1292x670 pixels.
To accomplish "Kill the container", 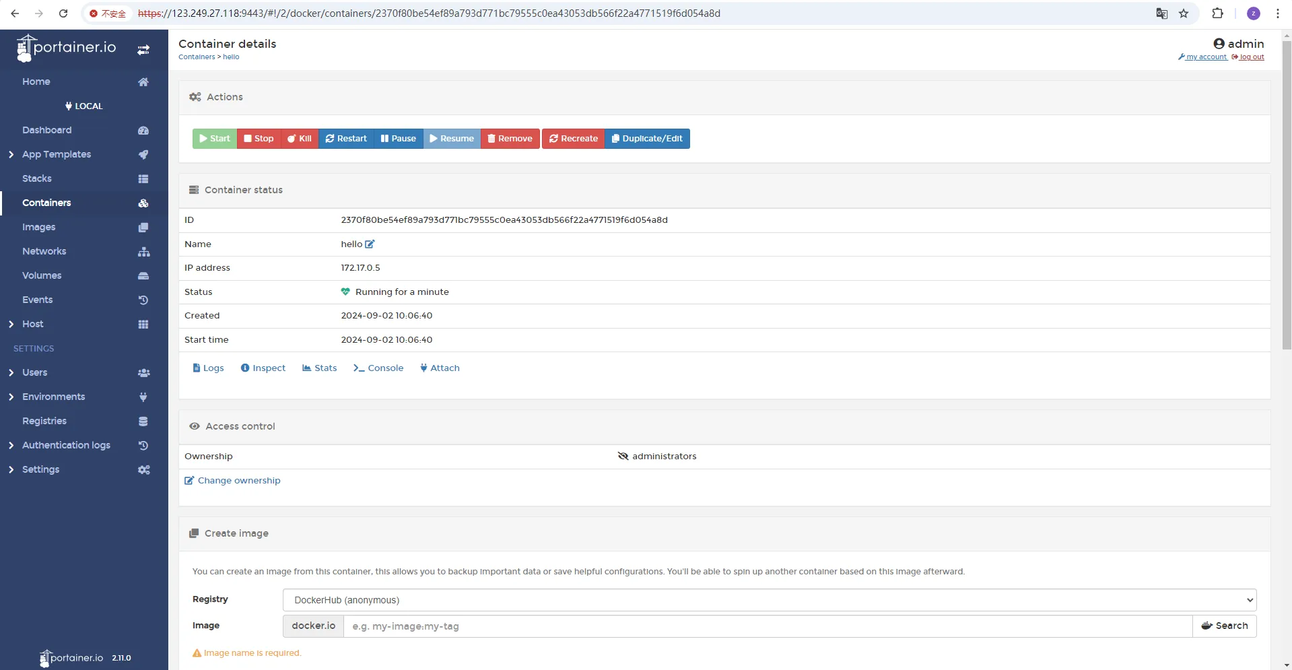I will 300,139.
